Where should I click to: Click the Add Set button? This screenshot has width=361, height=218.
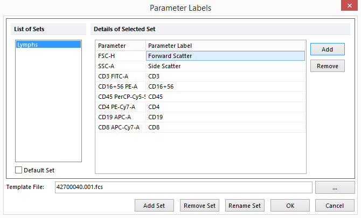point(154,206)
